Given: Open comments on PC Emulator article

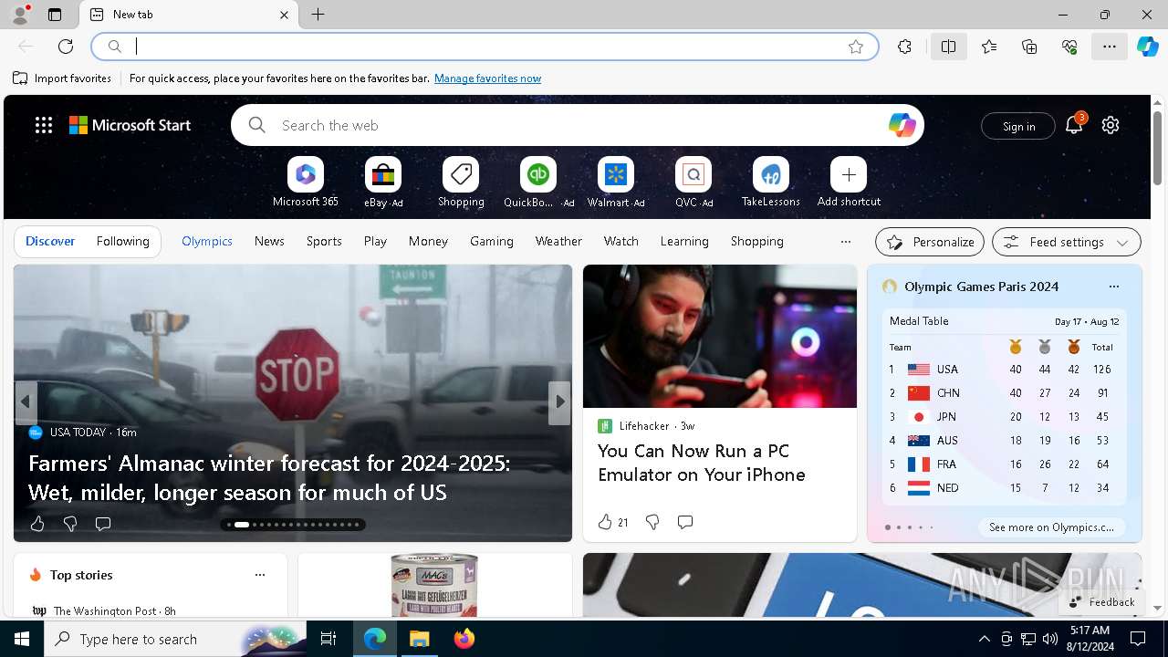Looking at the screenshot, I should pyautogui.click(x=685, y=522).
